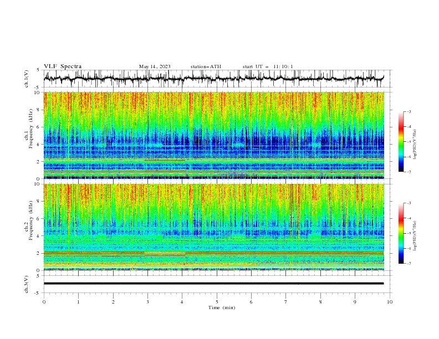Click the ch.1 spectrogram panel
439x339 pixels.
(x=214, y=135)
